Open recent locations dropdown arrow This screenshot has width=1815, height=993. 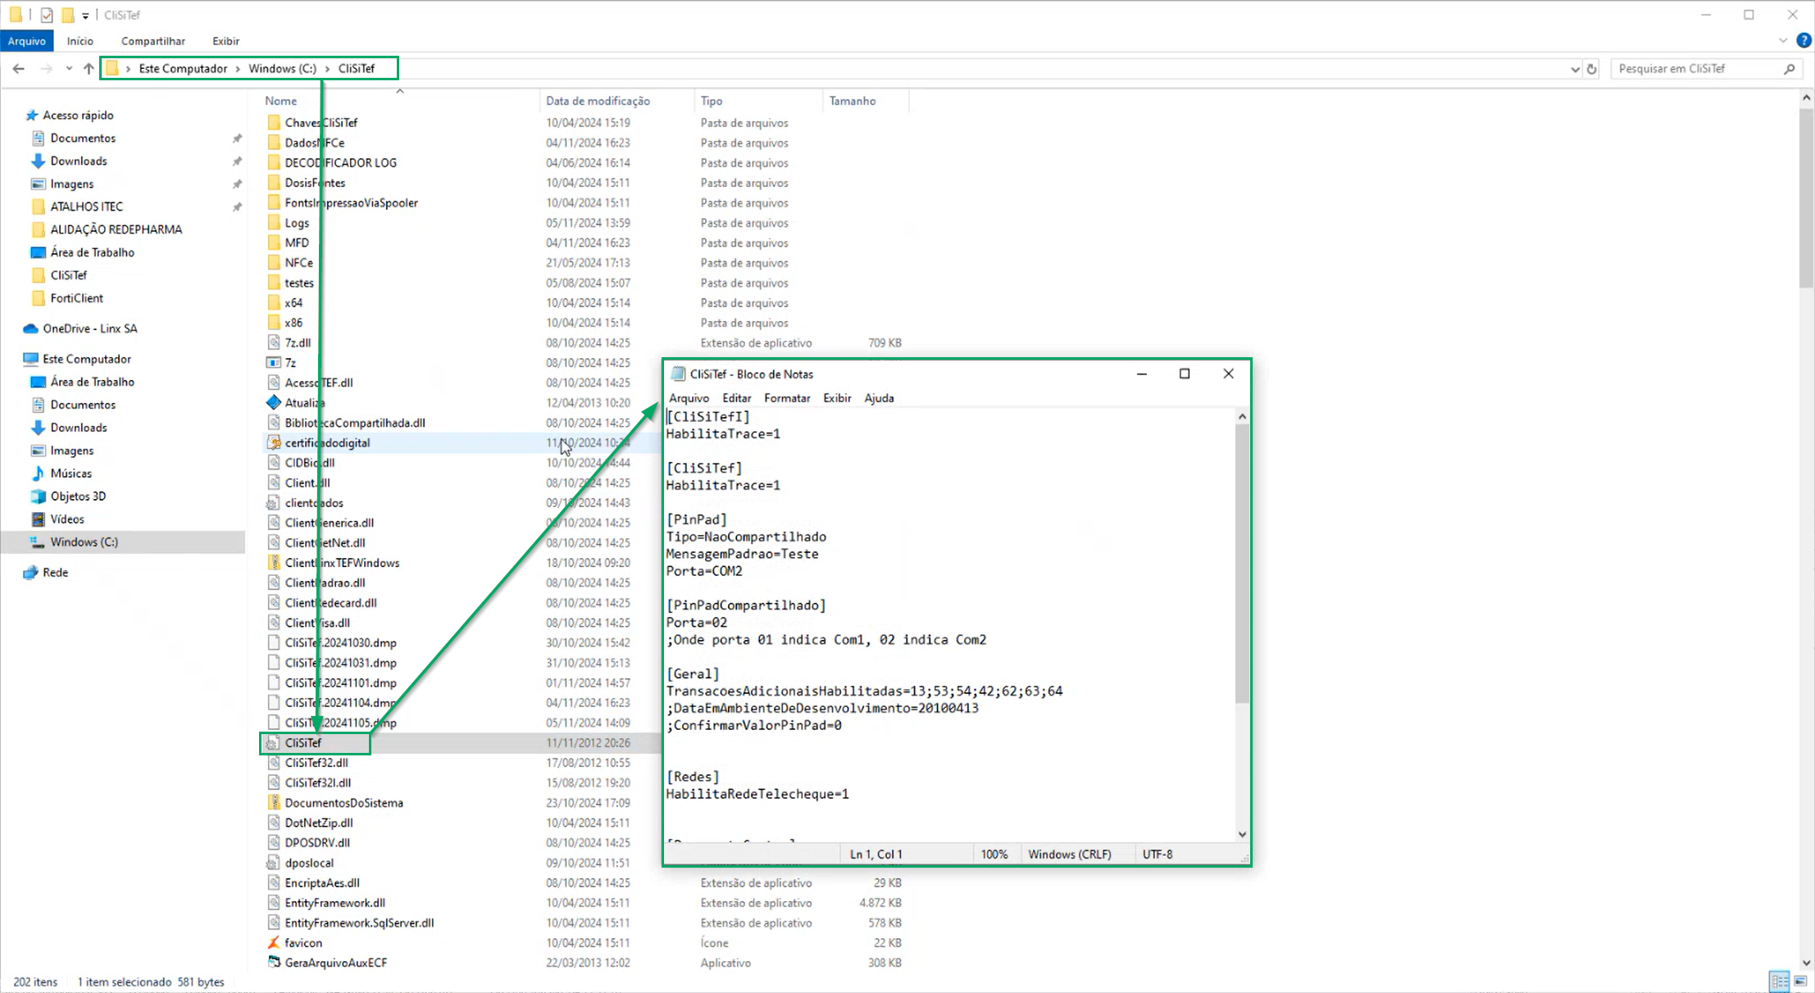point(69,69)
